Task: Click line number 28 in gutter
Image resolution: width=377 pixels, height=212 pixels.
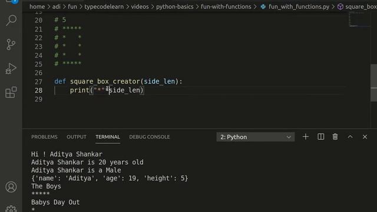Action: 38,90
